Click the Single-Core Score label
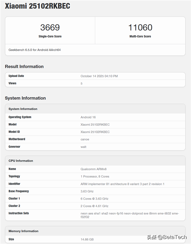The height and width of the screenshot is (244, 191). click(50, 37)
